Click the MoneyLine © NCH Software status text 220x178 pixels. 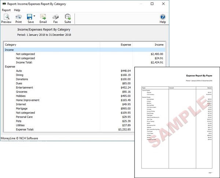click(19, 138)
